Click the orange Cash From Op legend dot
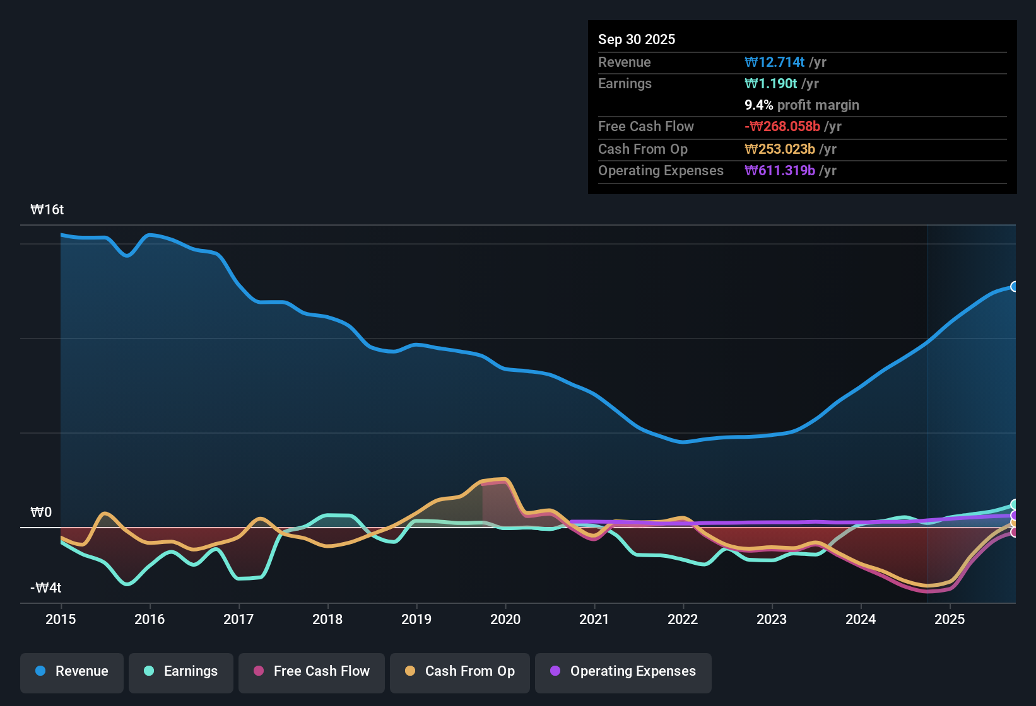1036x706 pixels. (x=410, y=672)
